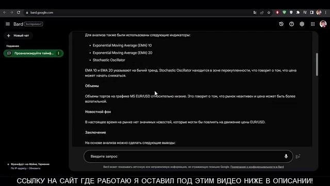The width and height of the screenshot is (330, 186).
Task: Click the browser back arrow
Action: coord(5,12)
